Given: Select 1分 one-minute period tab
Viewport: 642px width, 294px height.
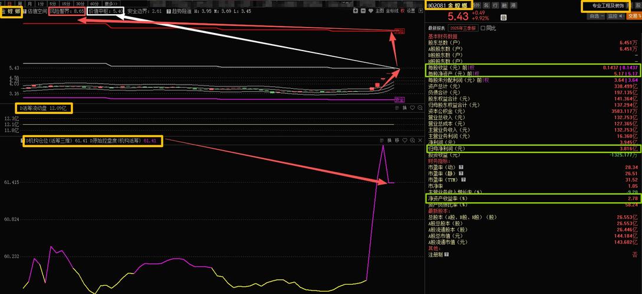Looking at the screenshot, I should [41, 4].
